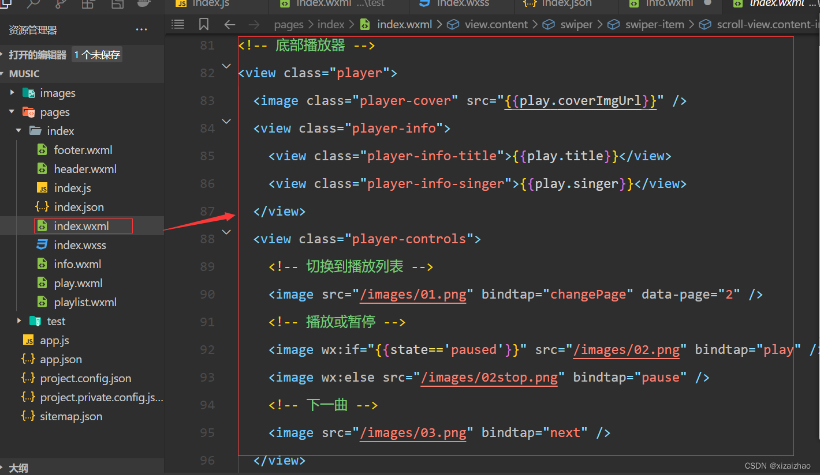Expand the images folder
The width and height of the screenshot is (820, 475).
click(13, 93)
